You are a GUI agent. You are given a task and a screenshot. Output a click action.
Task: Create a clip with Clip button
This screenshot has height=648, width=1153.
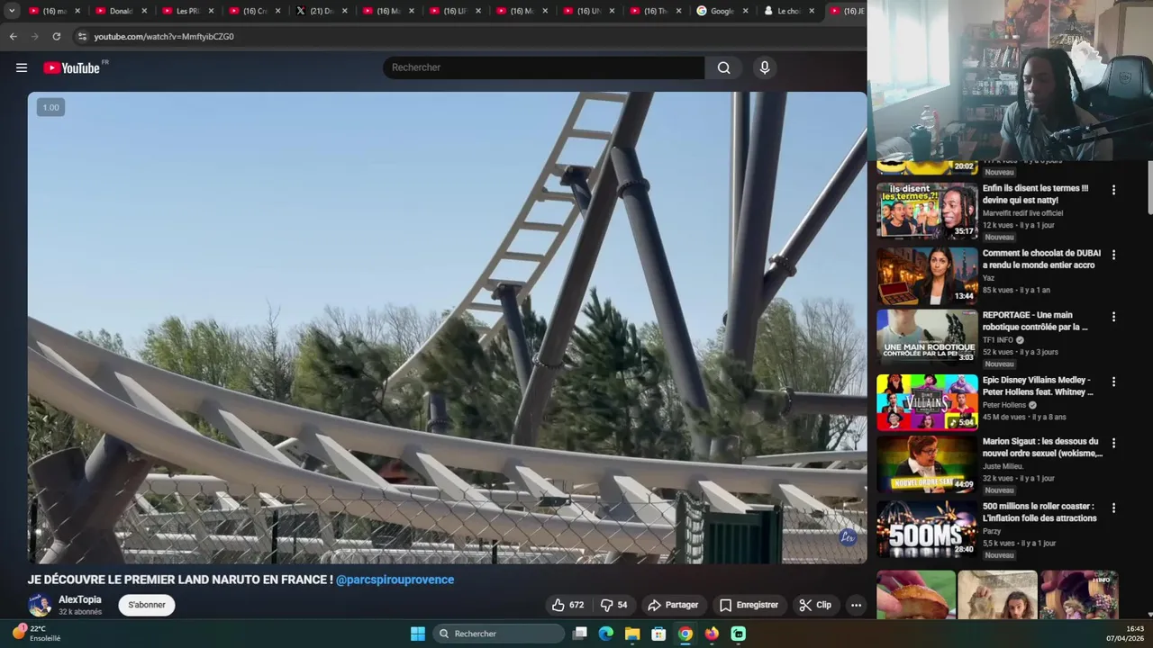point(815,605)
